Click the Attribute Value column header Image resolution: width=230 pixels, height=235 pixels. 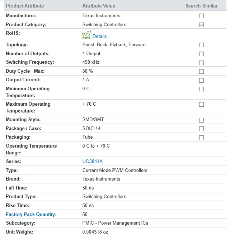[99, 6]
